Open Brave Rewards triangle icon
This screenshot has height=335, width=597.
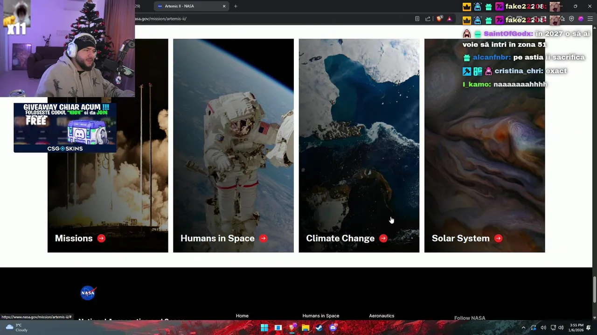pos(449,19)
